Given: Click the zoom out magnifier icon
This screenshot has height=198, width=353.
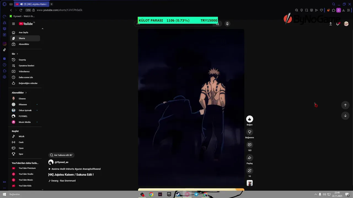Looking at the screenshot, I should click(296, 10).
